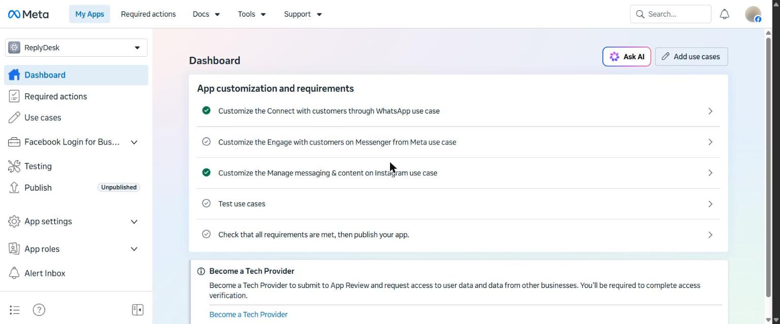The height and width of the screenshot is (324, 780).
Task: Open WhatsApp use case row arrow
Action: pos(710,111)
